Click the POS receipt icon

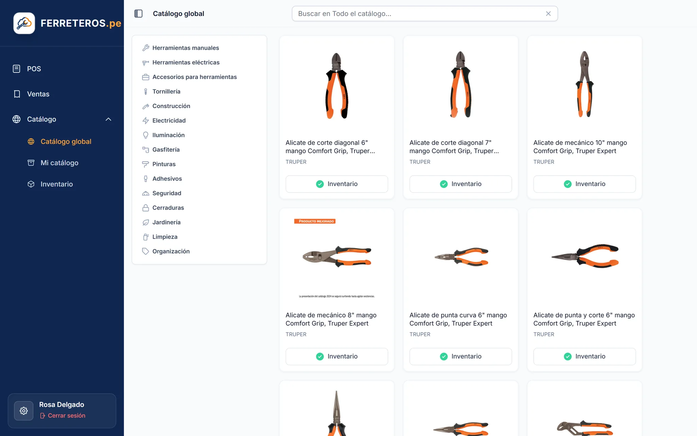[16, 69]
